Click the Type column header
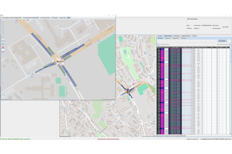232x154 pixels. (159, 48)
